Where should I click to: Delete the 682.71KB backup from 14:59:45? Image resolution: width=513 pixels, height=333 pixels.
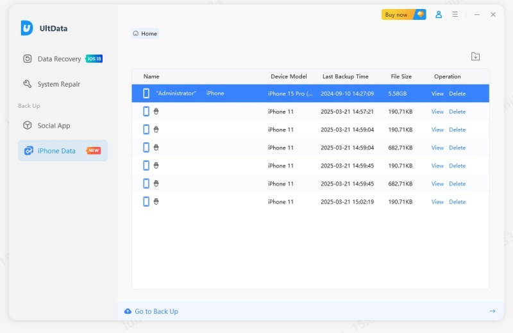457,184
